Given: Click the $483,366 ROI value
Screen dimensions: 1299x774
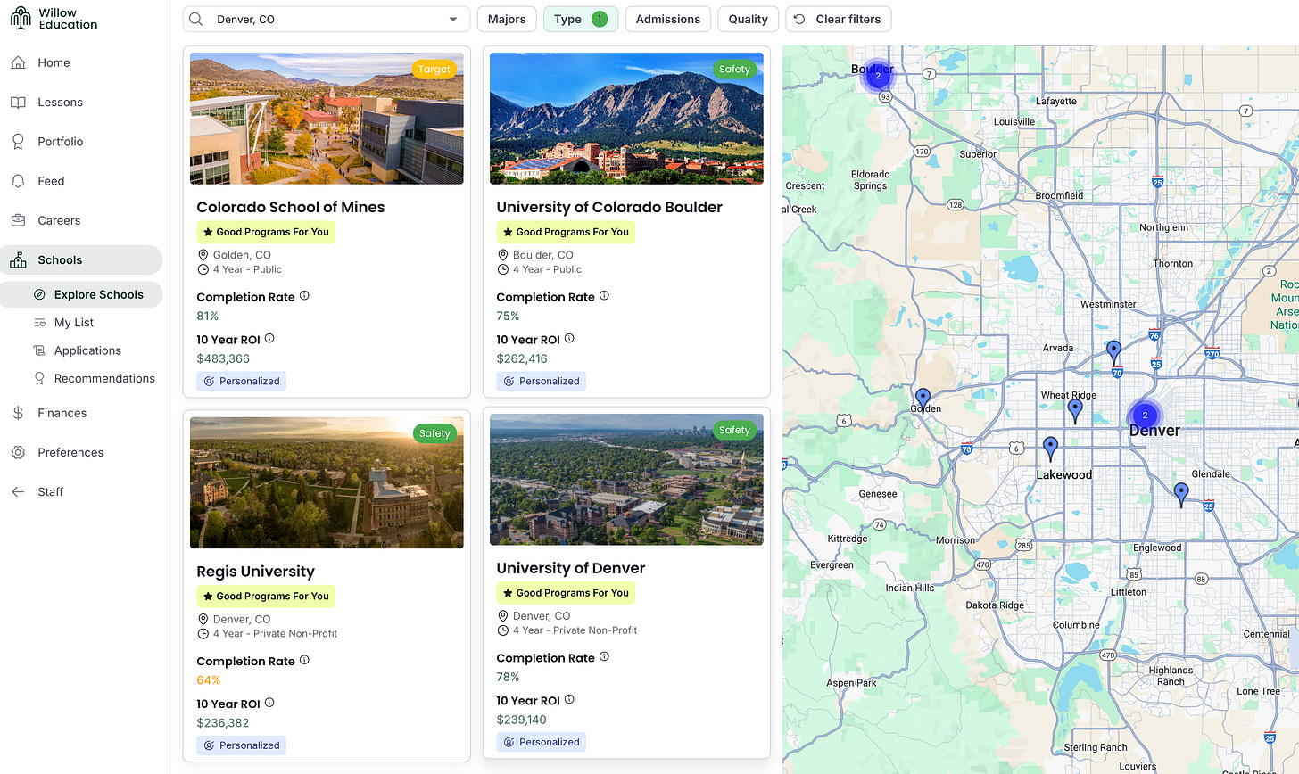Looking at the screenshot, I should (x=223, y=358).
